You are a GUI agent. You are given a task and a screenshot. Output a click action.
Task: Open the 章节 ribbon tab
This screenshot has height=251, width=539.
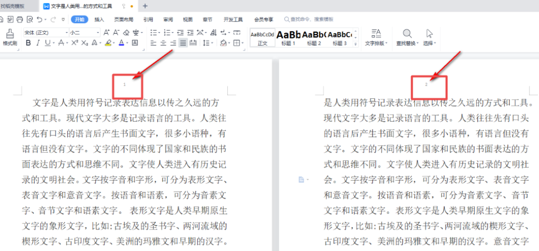tap(207, 19)
